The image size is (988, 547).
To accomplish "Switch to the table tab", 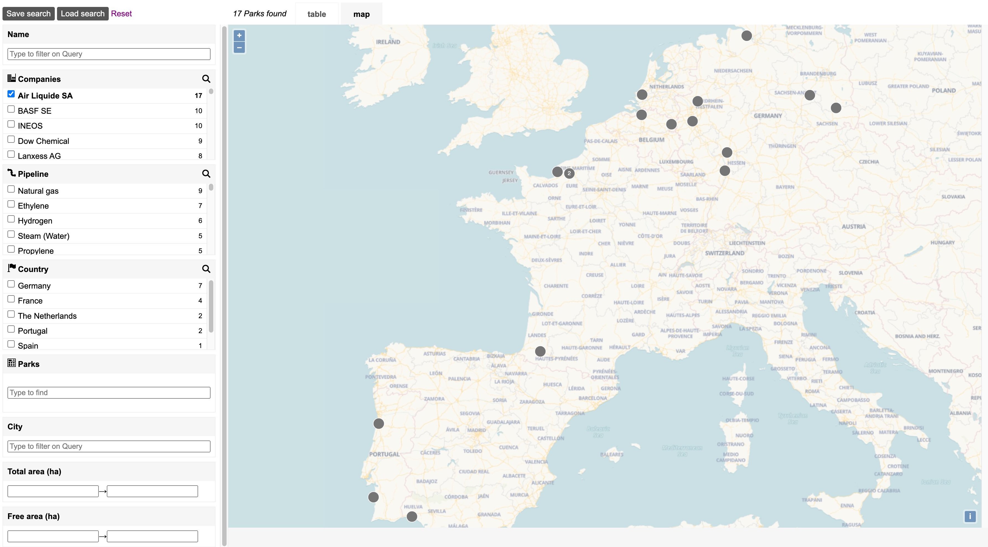I will tap(317, 14).
